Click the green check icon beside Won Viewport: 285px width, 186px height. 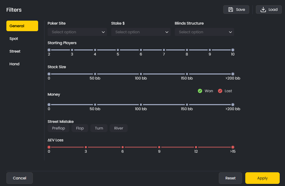click(x=200, y=91)
